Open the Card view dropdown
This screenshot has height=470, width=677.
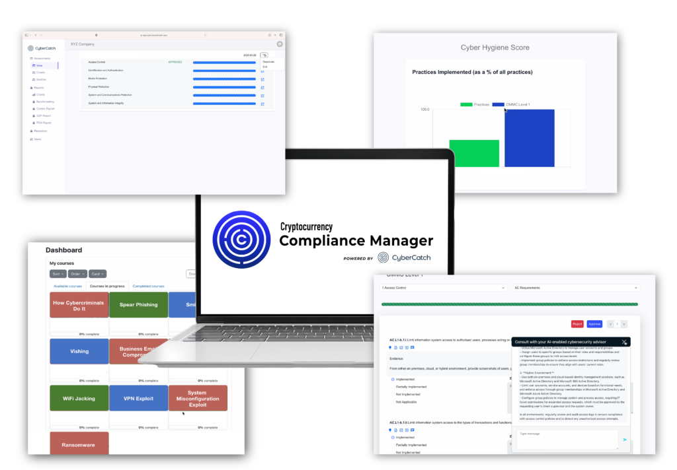pyautogui.click(x=98, y=274)
